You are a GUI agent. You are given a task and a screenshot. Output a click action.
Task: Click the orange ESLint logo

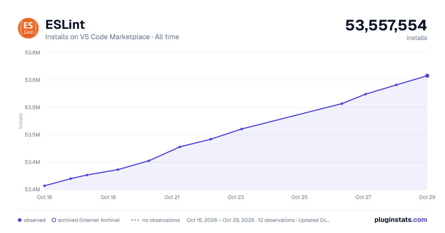[28, 28]
